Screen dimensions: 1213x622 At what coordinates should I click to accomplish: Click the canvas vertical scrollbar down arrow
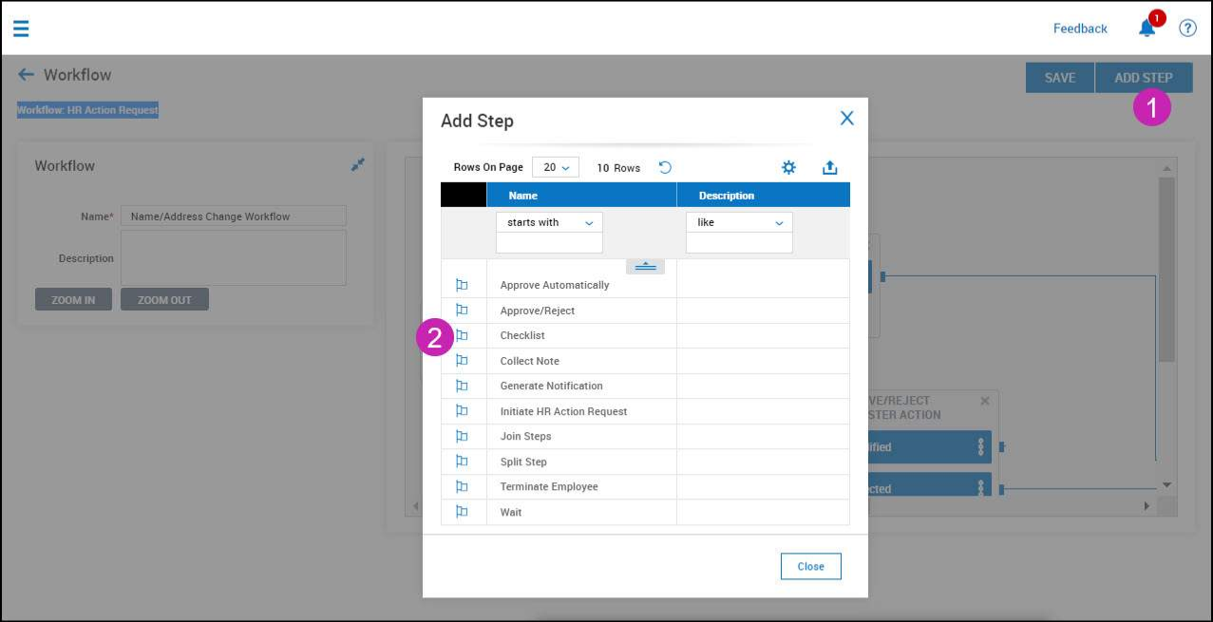[1167, 485]
